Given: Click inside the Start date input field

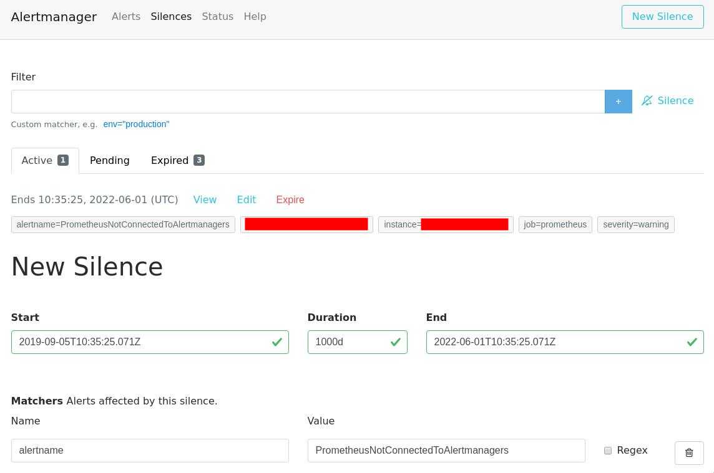Looking at the screenshot, I should (150, 342).
